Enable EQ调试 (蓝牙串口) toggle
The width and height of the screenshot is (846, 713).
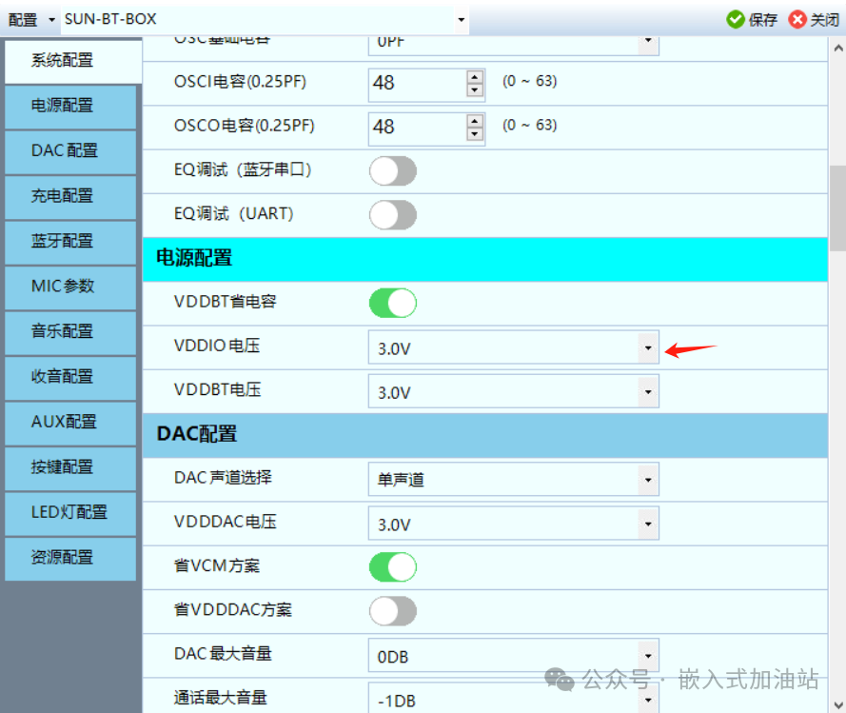pyautogui.click(x=393, y=171)
